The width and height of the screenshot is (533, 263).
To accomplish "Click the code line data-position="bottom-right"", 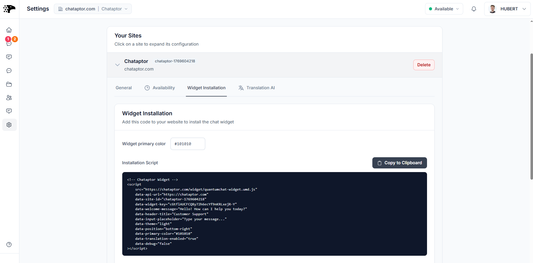I will 164,229.
